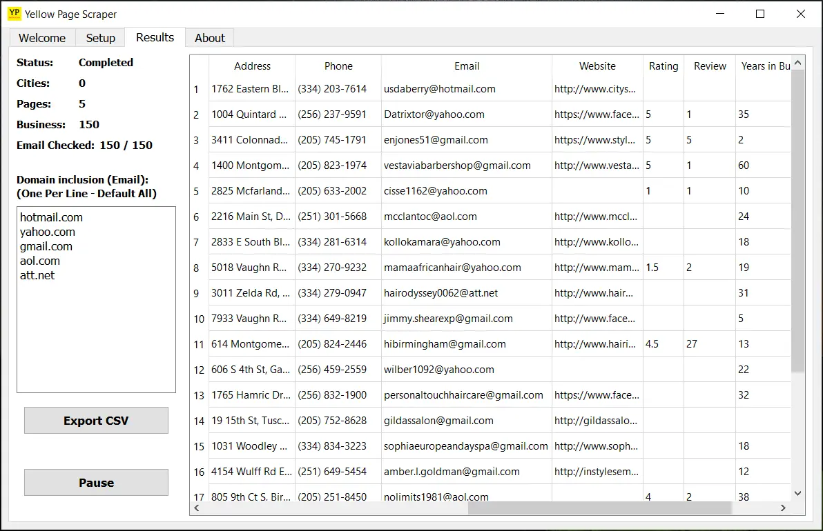This screenshot has height=531, width=823.
Task: Click the phone cell (251) 649-5454
Action: (x=338, y=472)
